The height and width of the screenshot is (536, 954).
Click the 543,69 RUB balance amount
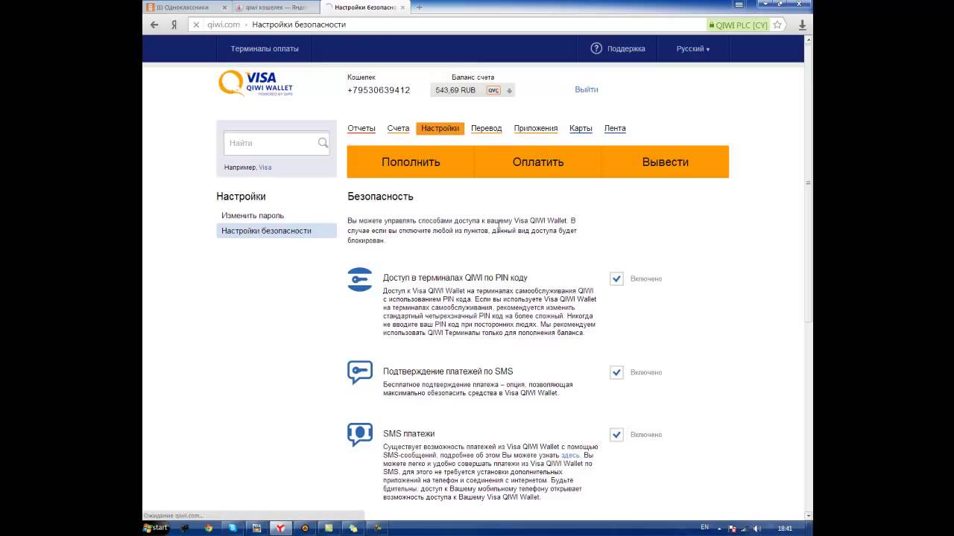click(x=455, y=90)
